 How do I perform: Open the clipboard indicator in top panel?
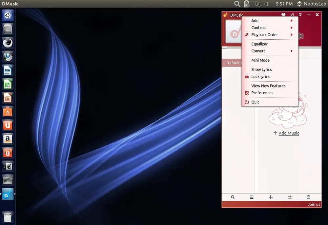pyautogui.click(x=247, y=4)
